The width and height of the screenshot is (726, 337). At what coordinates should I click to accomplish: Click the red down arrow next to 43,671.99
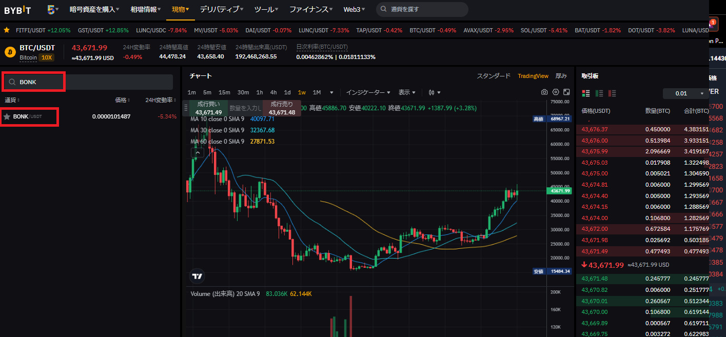584,265
